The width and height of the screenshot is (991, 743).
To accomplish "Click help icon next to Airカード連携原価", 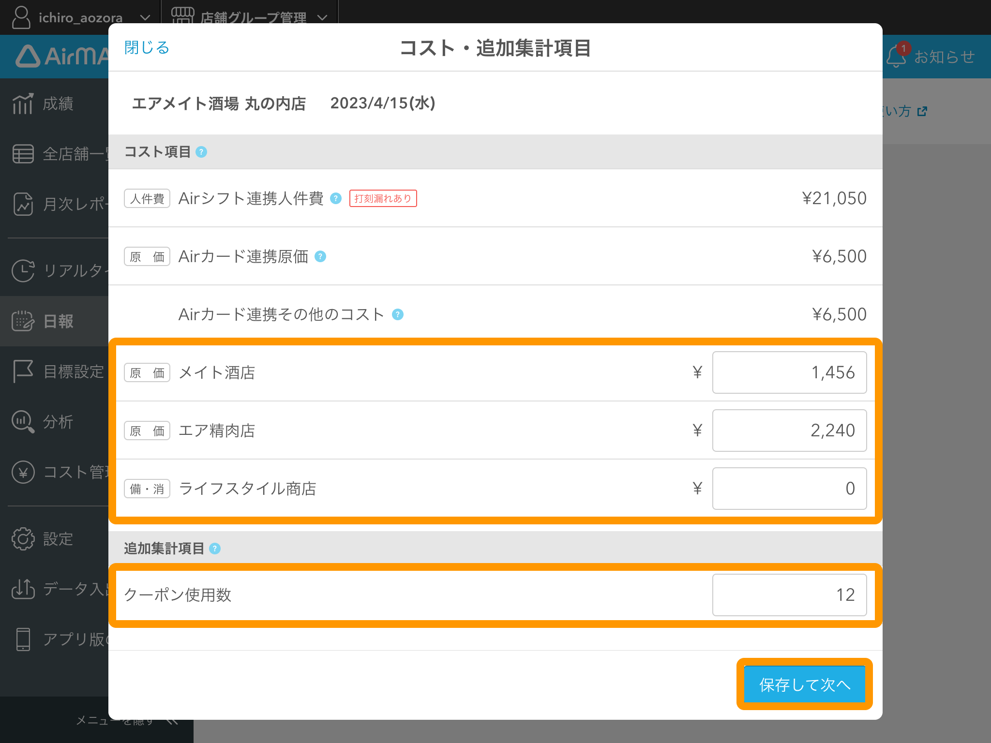I will (320, 256).
